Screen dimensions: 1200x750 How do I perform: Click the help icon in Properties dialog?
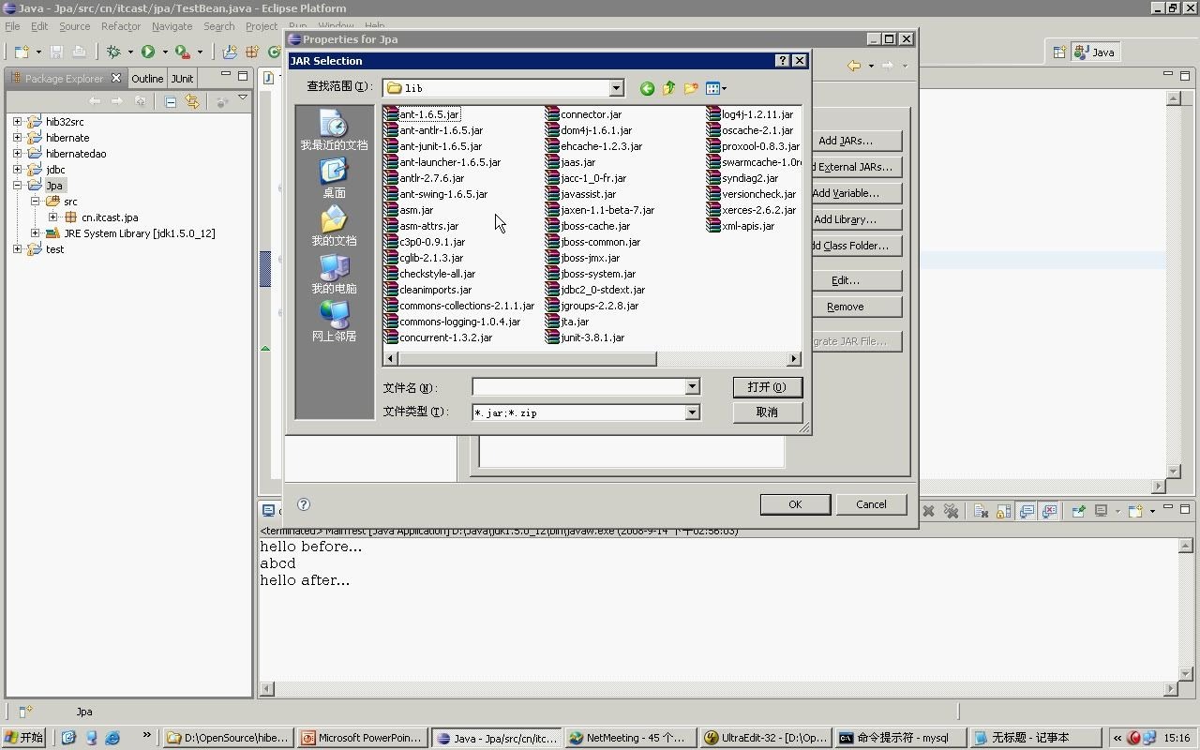pyautogui.click(x=304, y=504)
